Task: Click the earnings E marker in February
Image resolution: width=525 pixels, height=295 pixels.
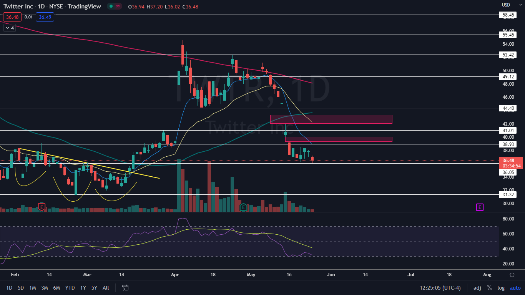Action: point(42,207)
